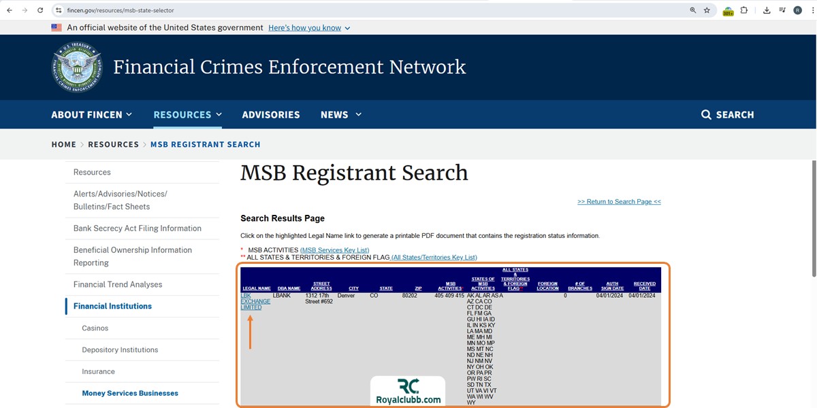Click the search magnifier icon in header
The height and width of the screenshot is (408, 817).
point(706,114)
